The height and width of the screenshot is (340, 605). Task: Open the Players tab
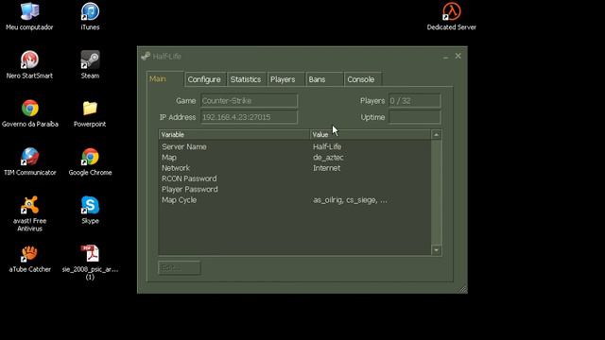pos(285,79)
